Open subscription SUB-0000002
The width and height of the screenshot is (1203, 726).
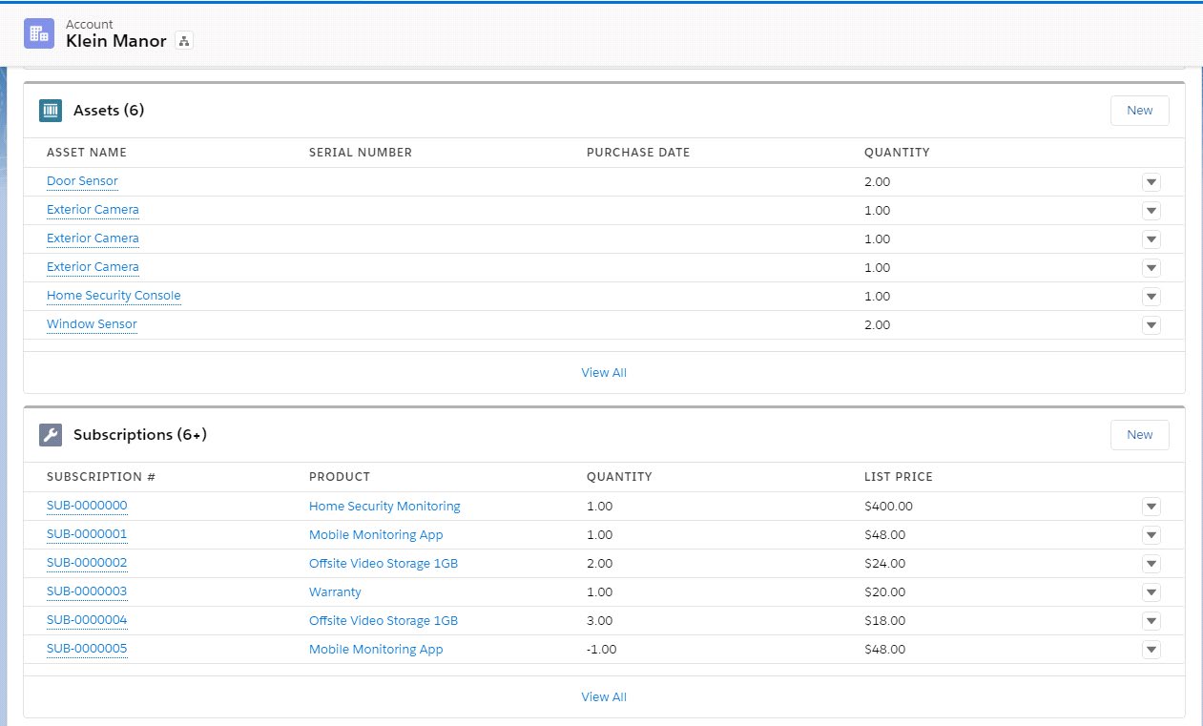(x=87, y=563)
